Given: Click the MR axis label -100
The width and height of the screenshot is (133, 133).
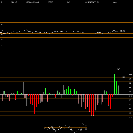Looking at the screenshot, I should (130, 117).
